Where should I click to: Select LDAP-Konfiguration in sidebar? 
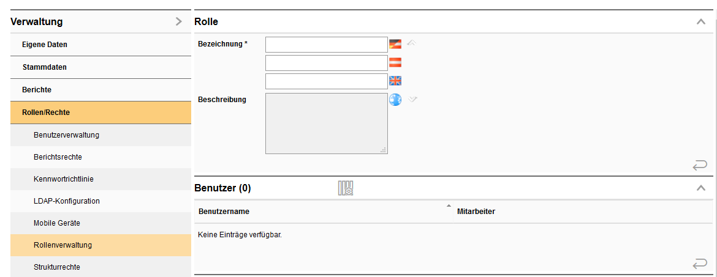(66, 201)
